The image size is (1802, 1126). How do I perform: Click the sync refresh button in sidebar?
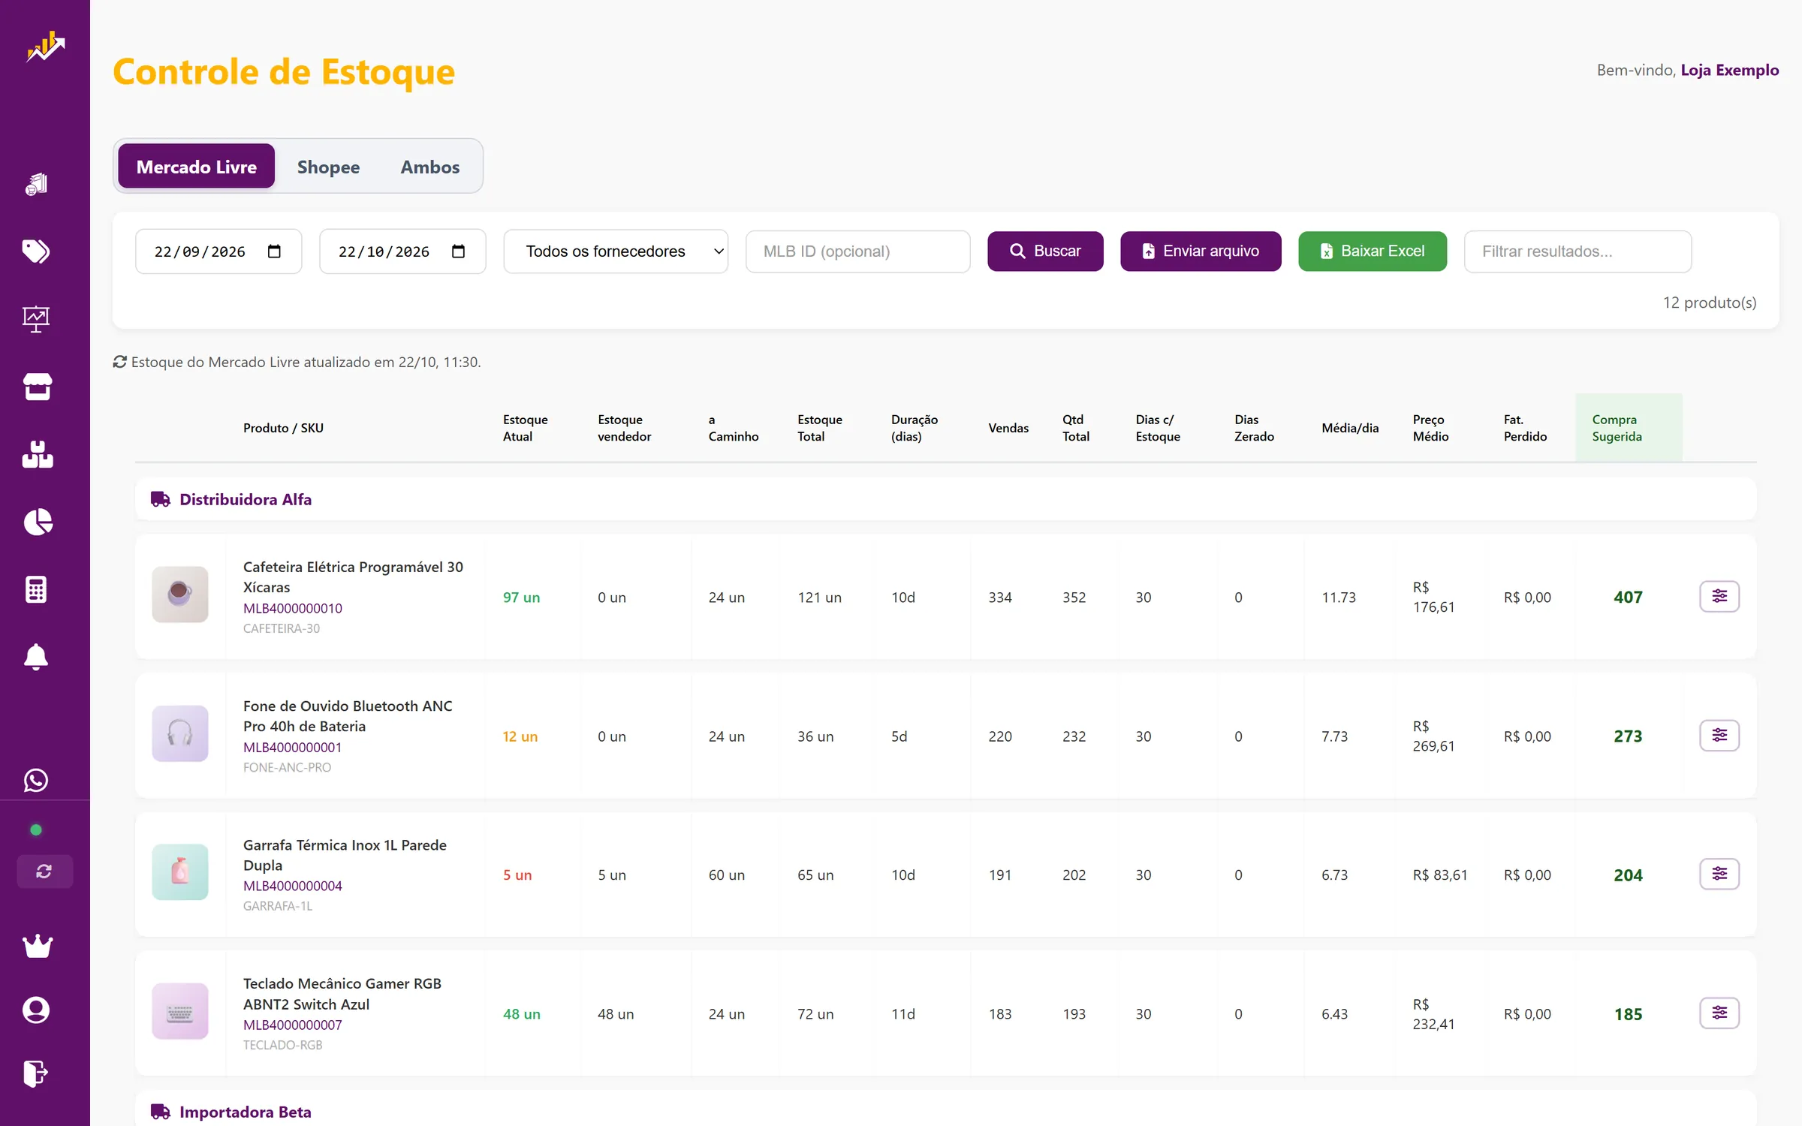tap(44, 872)
